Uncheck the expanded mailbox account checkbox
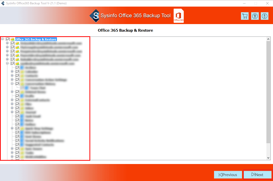Screen dimensions: 273x181 [12, 64]
